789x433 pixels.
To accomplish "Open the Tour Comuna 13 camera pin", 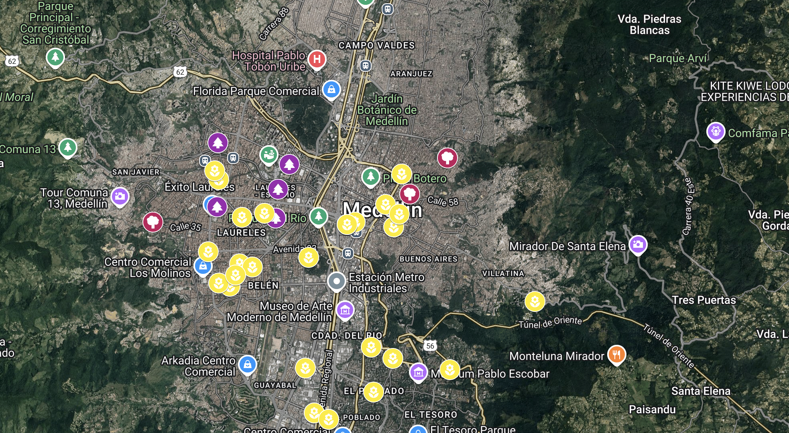I will pyautogui.click(x=120, y=196).
